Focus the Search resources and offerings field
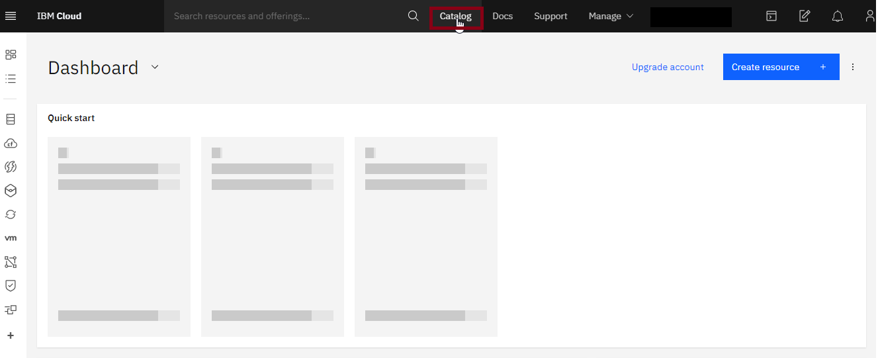 click(285, 16)
